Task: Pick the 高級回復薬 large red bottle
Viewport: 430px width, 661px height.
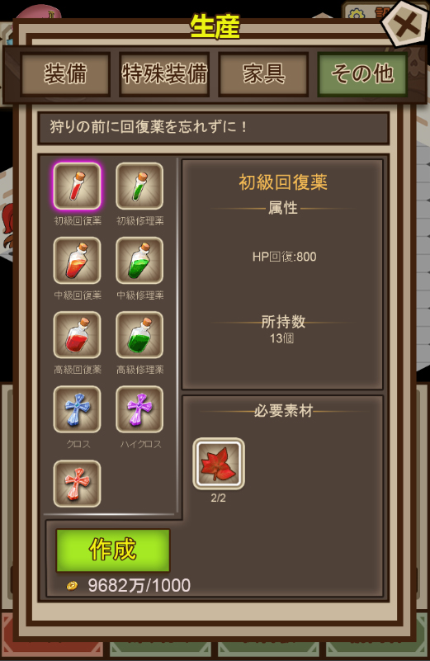Action: pyautogui.click(x=77, y=335)
